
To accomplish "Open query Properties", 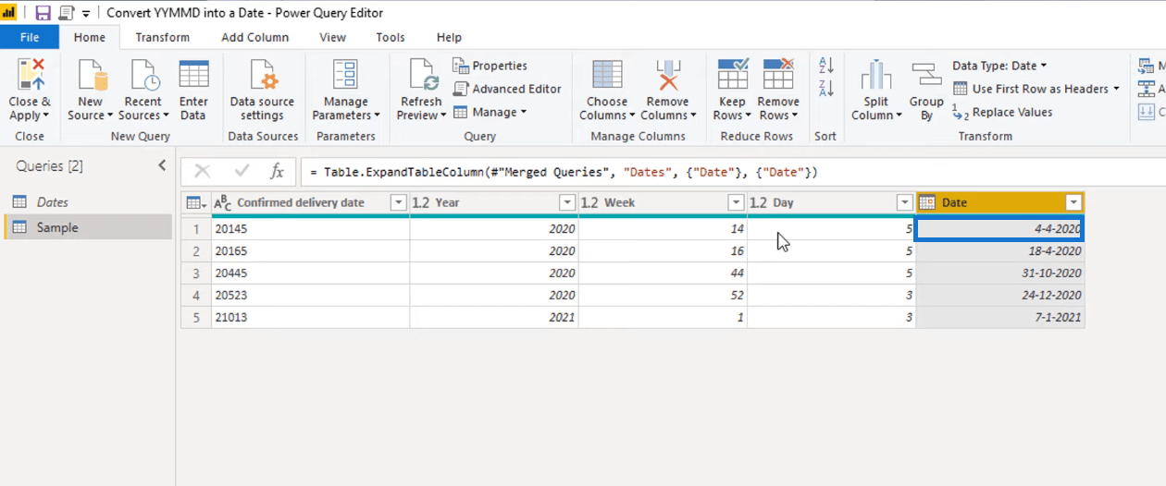I will pos(490,66).
